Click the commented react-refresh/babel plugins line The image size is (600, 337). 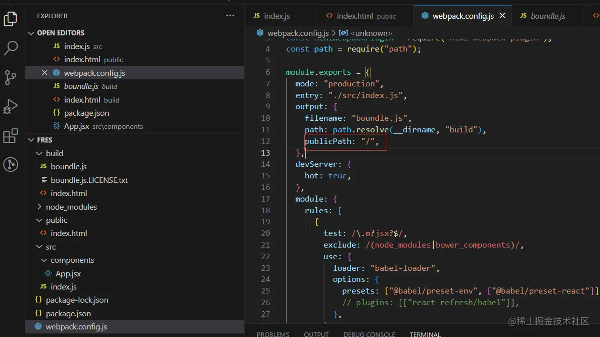coord(431,303)
